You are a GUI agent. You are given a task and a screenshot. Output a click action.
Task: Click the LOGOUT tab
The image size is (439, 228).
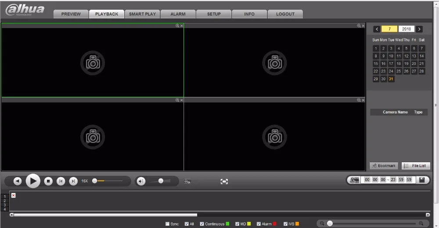[x=285, y=14]
